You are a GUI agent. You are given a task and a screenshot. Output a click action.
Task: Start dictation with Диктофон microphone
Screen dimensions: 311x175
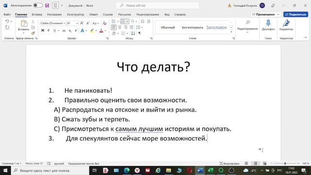coord(268,25)
